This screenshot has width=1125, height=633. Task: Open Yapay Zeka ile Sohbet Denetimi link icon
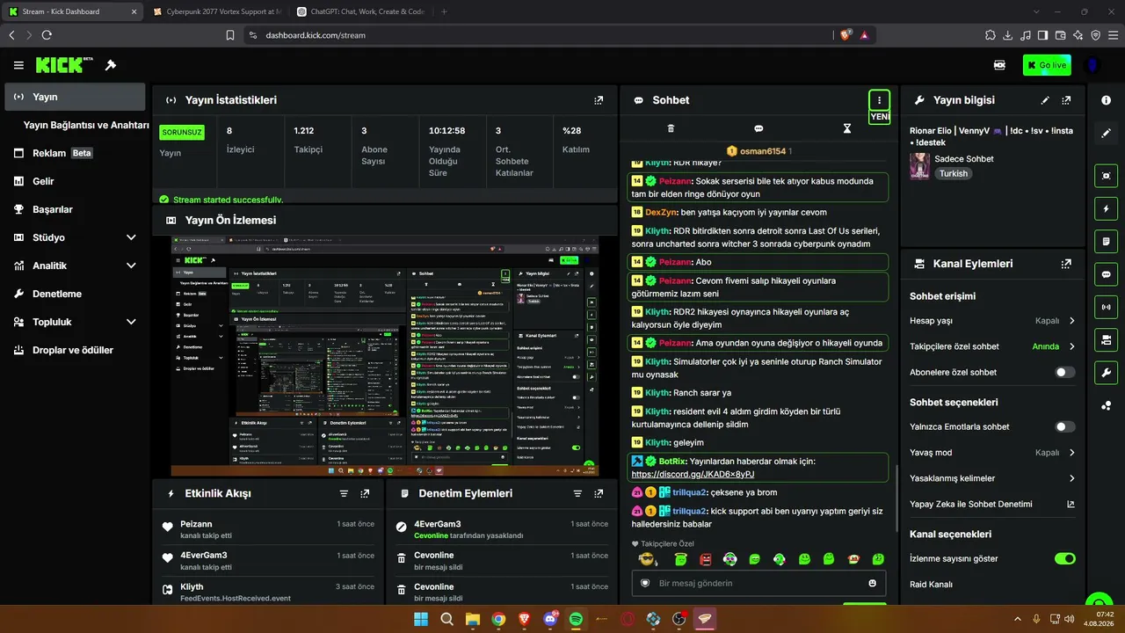tap(1071, 505)
